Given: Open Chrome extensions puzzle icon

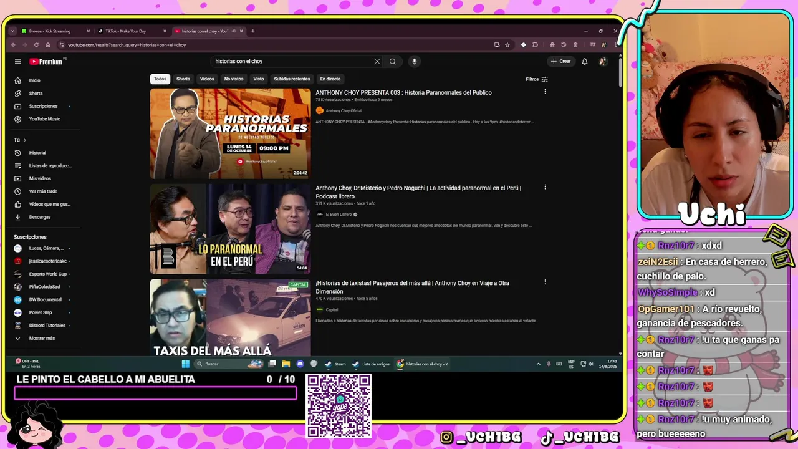Looking at the screenshot, I should pyautogui.click(x=535, y=45).
